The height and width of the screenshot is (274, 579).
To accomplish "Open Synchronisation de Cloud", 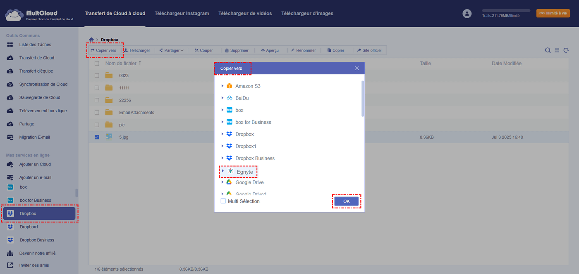I will tap(43, 84).
